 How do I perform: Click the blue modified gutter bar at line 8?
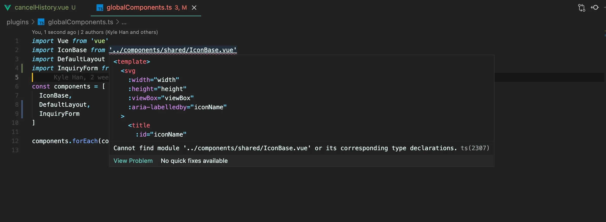tap(22, 105)
